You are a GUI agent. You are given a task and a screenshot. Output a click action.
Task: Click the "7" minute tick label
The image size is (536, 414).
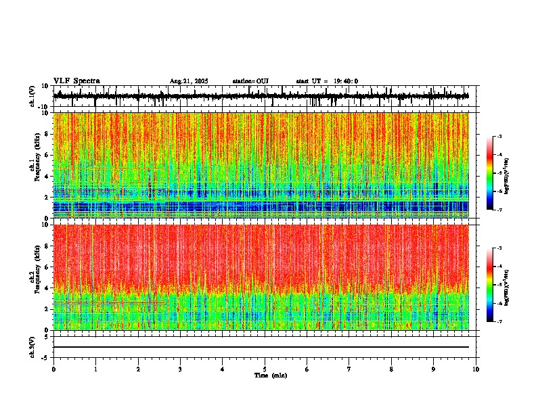tap(349, 369)
